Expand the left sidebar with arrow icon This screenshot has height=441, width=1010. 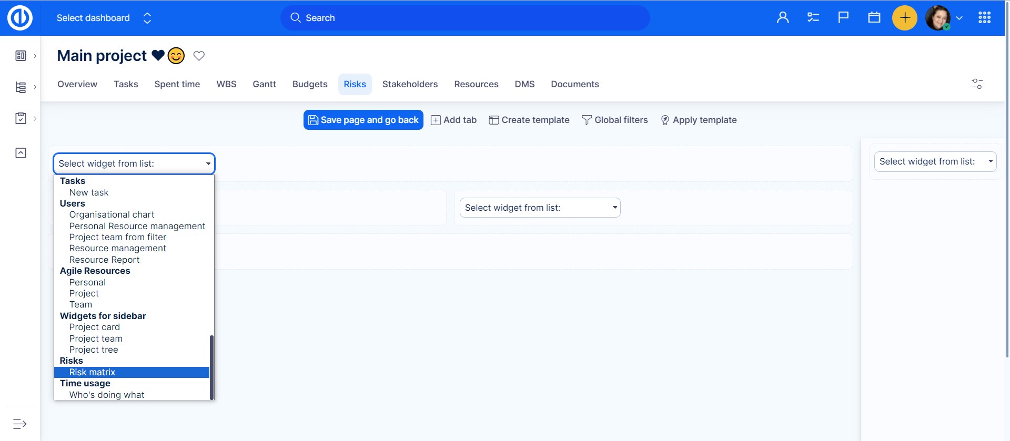pyautogui.click(x=20, y=424)
